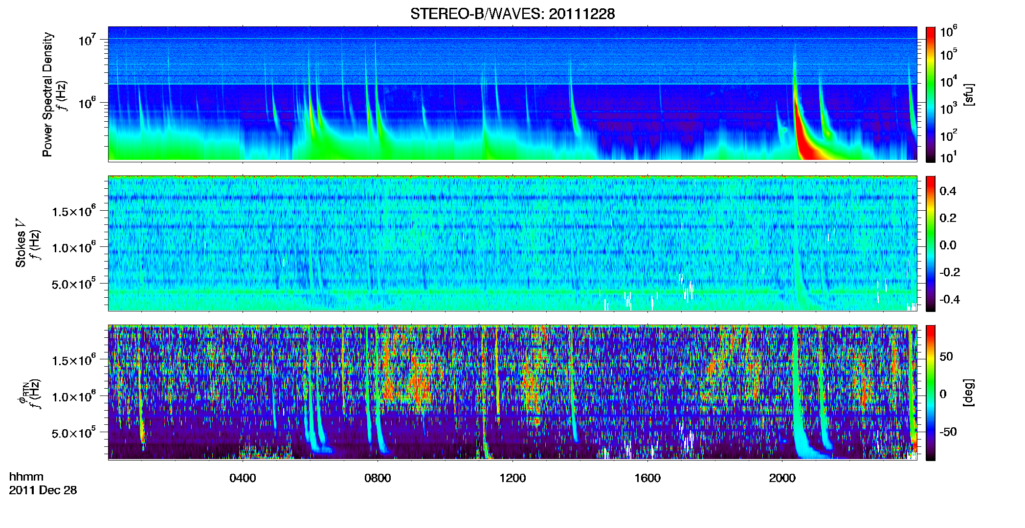The image size is (1025, 528).
Task: Click the 0.4 label on Stokes colorbar
Action: (948, 191)
